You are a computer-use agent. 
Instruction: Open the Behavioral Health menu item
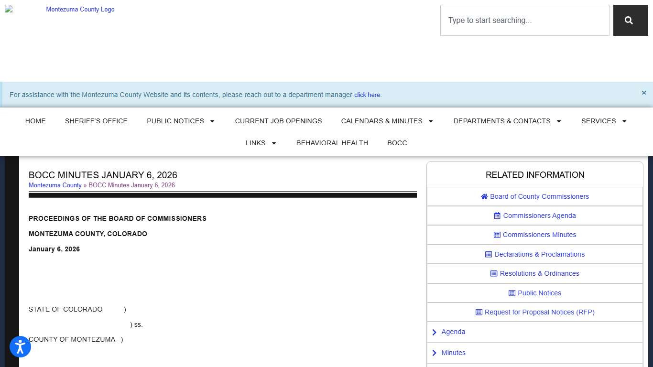(332, 143)
